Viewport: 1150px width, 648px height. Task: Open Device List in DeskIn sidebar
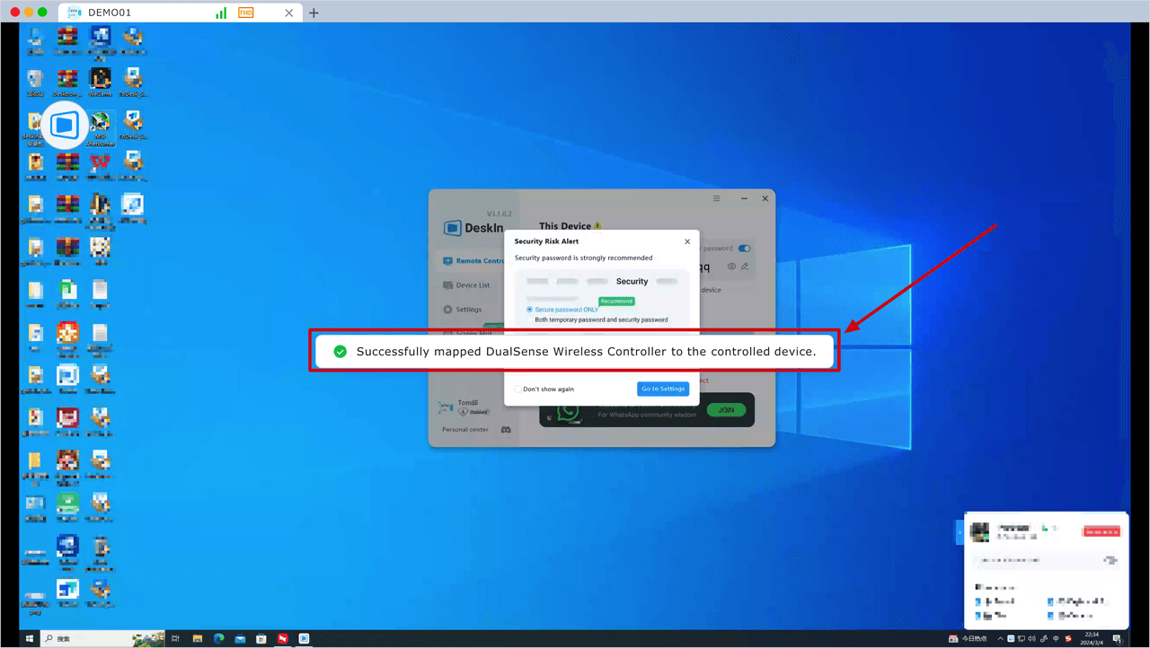pyautogui.click(x=467, y=285)
